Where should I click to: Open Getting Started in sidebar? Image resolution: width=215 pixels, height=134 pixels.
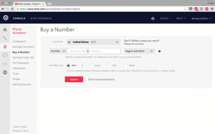point(21,84)
